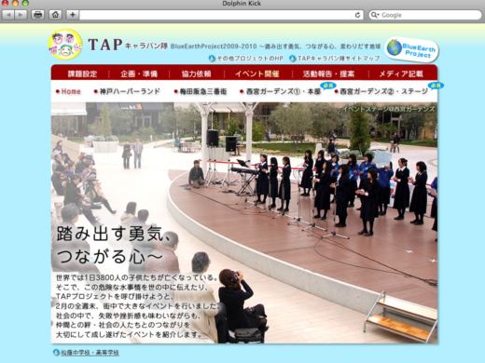
Task: Open 松蔭中学校・高等学校 footer link
Action: coord(90,353)
